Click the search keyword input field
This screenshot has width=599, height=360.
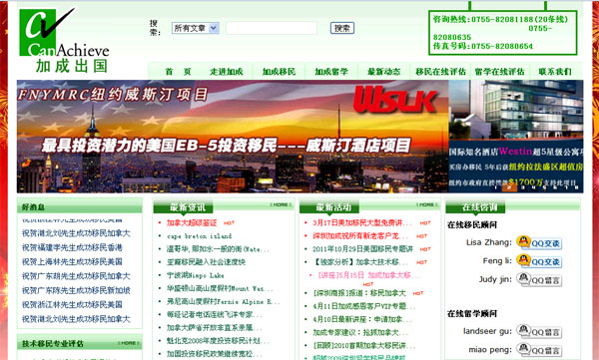[x=272, y=28]
